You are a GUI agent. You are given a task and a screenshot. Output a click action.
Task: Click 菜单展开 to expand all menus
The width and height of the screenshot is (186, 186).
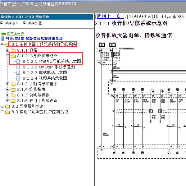(x=12, y=23)
